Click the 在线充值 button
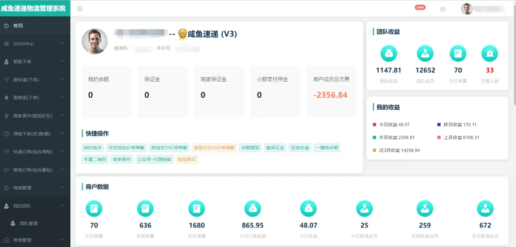 300,148
